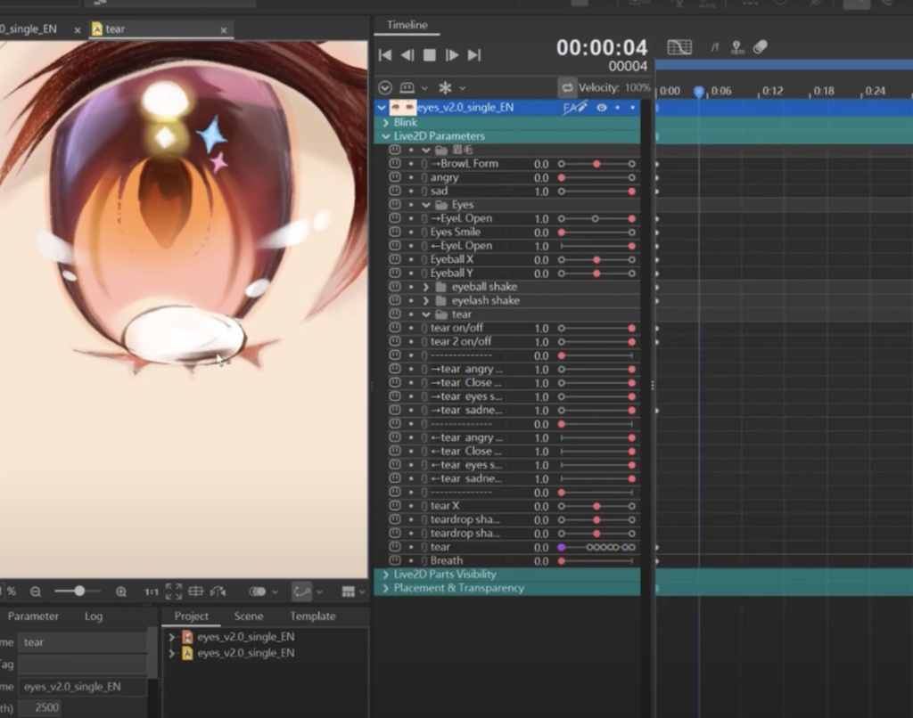This screenshot has height=718, width=913.
Task: Select the curve interpolation icon in the bottom toolbar
Action: [303, 591]
